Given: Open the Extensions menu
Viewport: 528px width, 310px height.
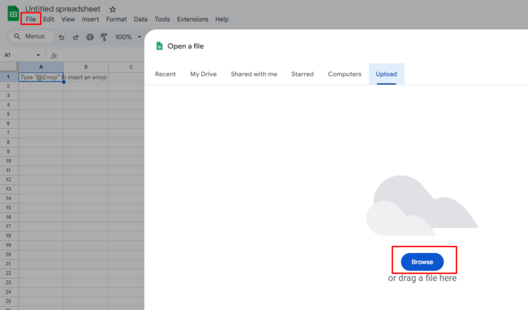Looking at the screenshot, I should coord(192,19).
